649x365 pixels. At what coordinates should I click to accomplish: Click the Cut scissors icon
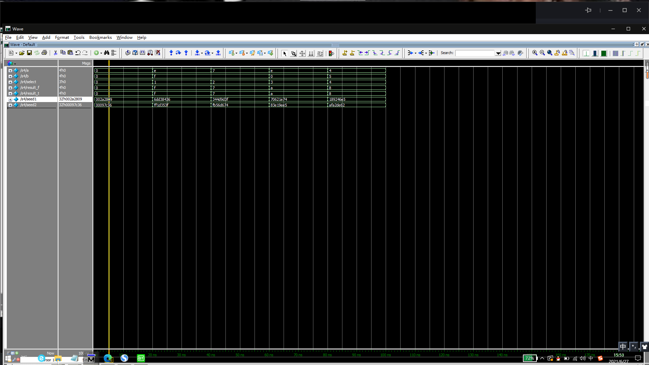[55, 53]
